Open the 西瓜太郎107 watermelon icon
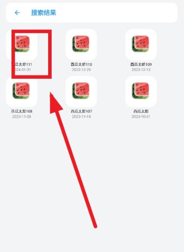The width and height of the screenshot is (184, 252). point(81,90)
